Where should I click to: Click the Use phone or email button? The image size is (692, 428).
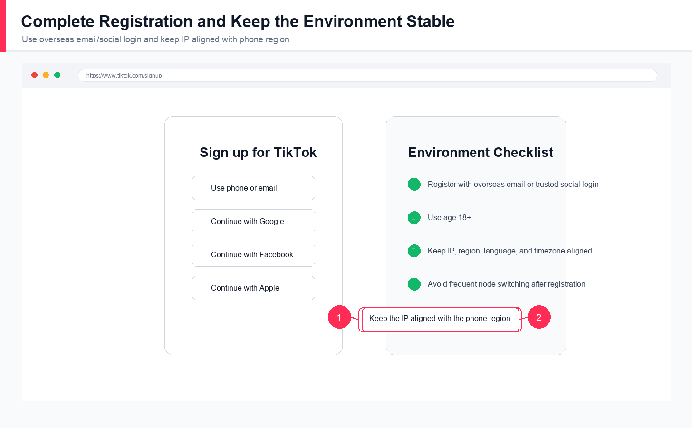pyautogui.click(x=253, y=188)
